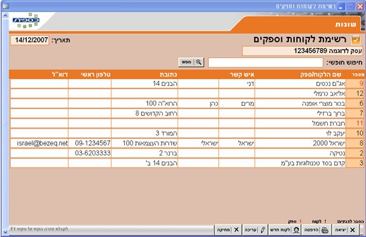
Task: Click the חפש search button
Action: pyautogui.click(x=191, y=62)
